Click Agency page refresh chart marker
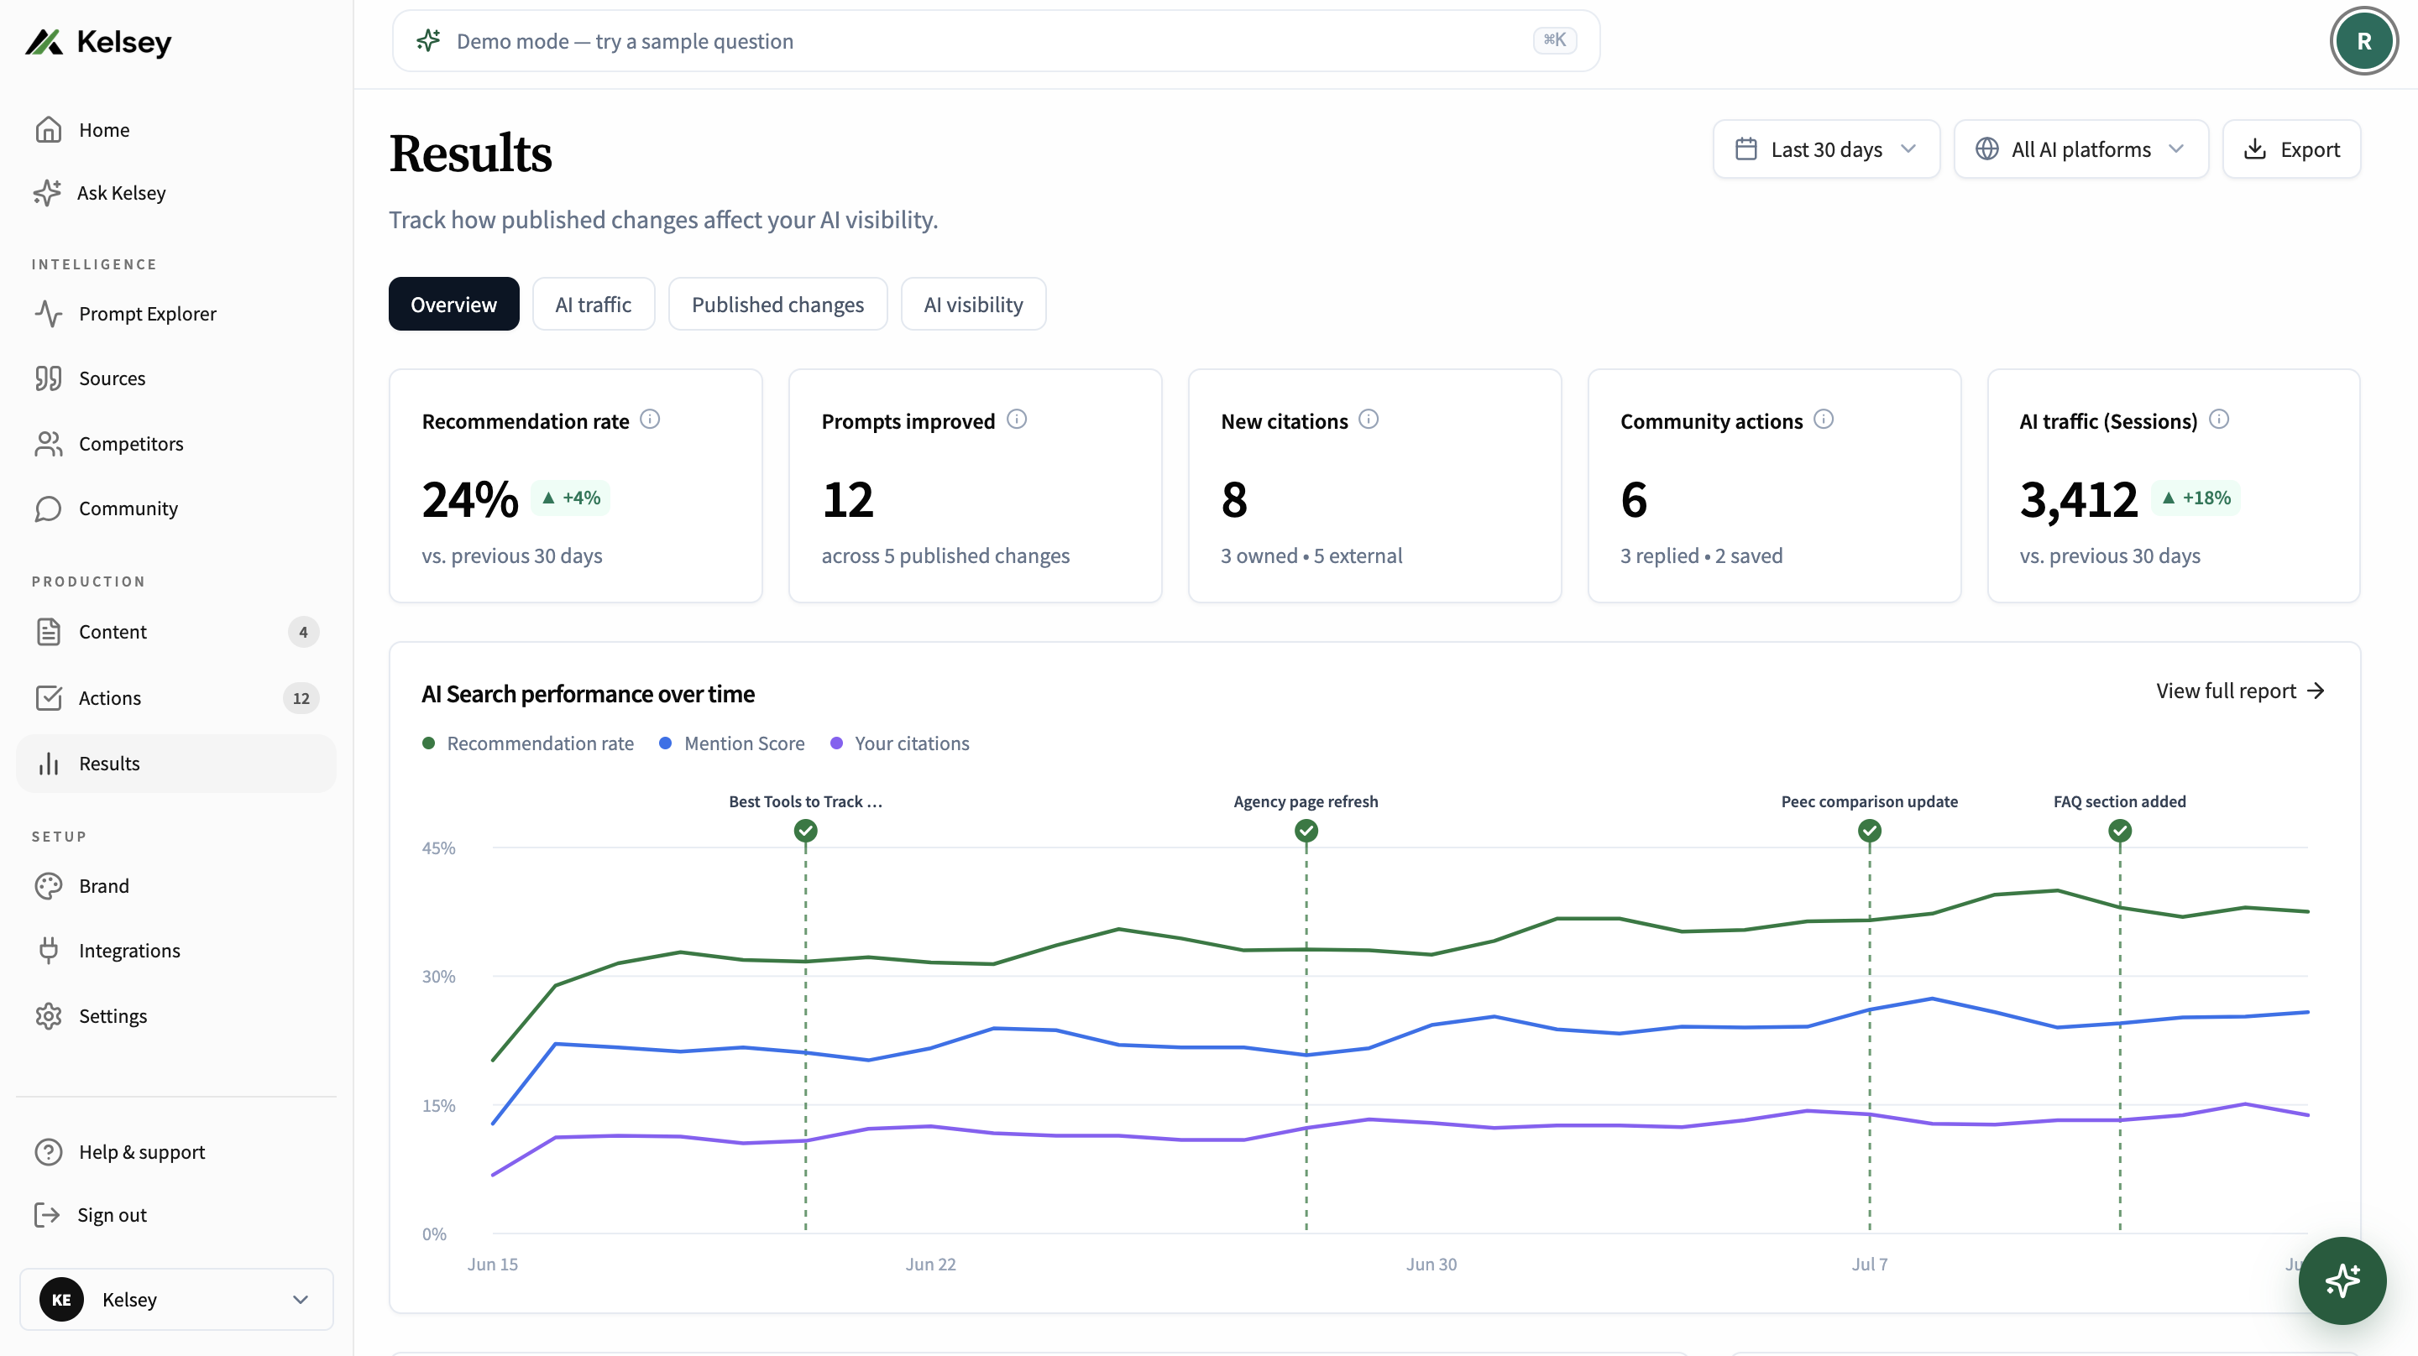Screen dimensions: 2418x1356 coord(1306,831)
